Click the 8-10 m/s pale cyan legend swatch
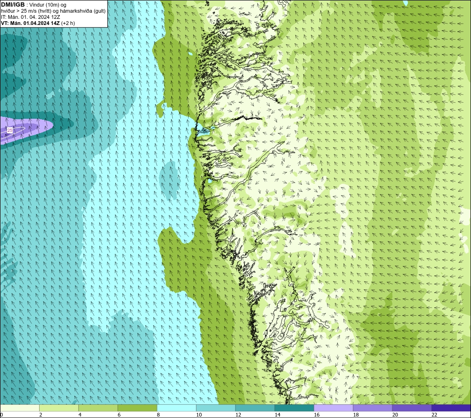 point(177,408)
